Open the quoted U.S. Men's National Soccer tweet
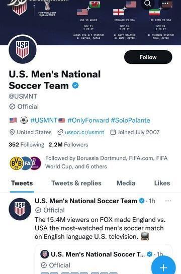Image resolution: width=181 pixels, height=274 pixels. [104, 259]
